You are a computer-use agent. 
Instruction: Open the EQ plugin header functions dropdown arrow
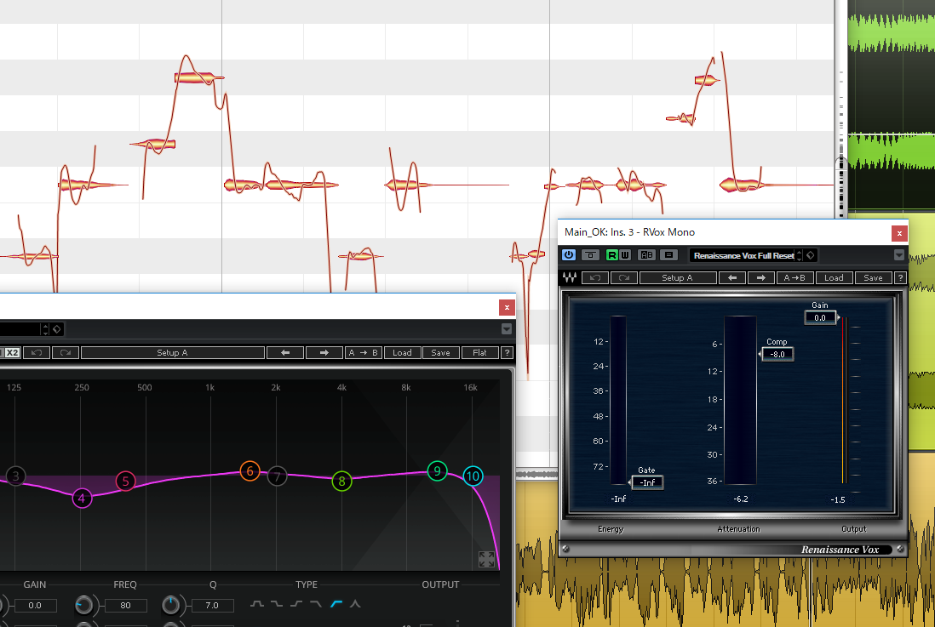507,329
